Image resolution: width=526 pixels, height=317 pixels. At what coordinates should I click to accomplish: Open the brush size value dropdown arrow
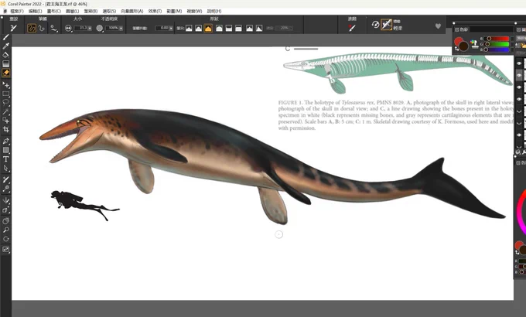pyautogui.click(x=90, y=29)
